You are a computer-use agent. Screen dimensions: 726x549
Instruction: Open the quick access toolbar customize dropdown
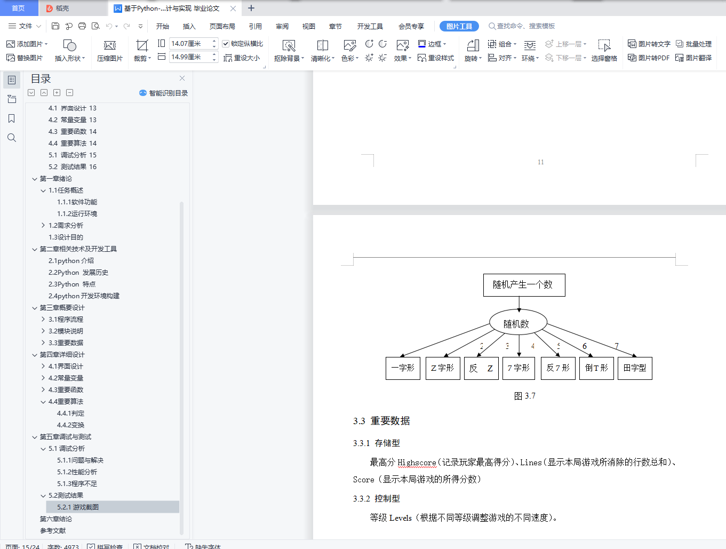[140, 26]
